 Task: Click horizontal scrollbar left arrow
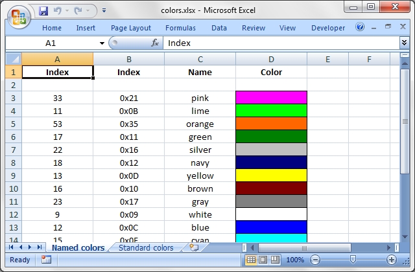pyautogui.click(x=252, y=247)
